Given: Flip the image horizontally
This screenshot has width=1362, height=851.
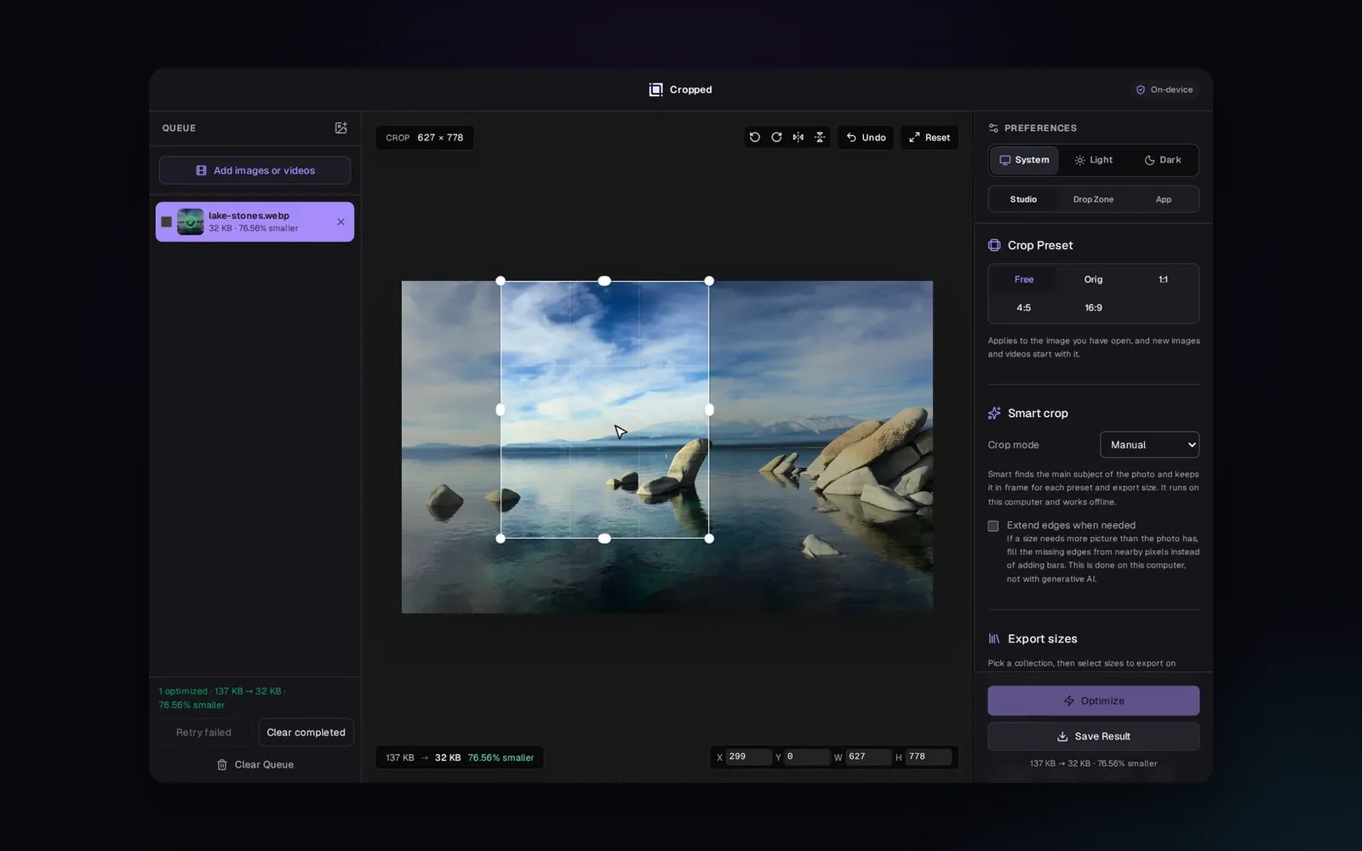Looking at the screenshot, I should point(798,137).
